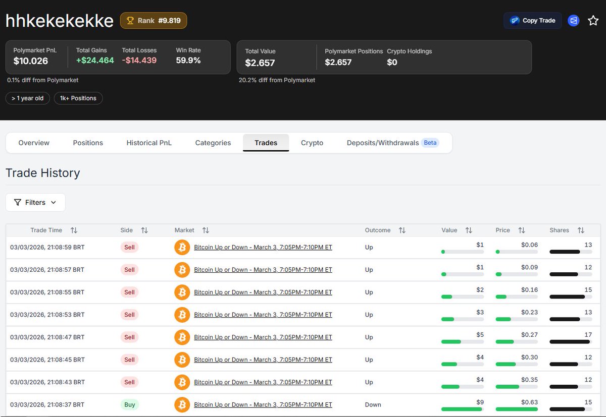Open market link in 21:08:59 row
Screen dimensions: 606x417
coord(263,248)
